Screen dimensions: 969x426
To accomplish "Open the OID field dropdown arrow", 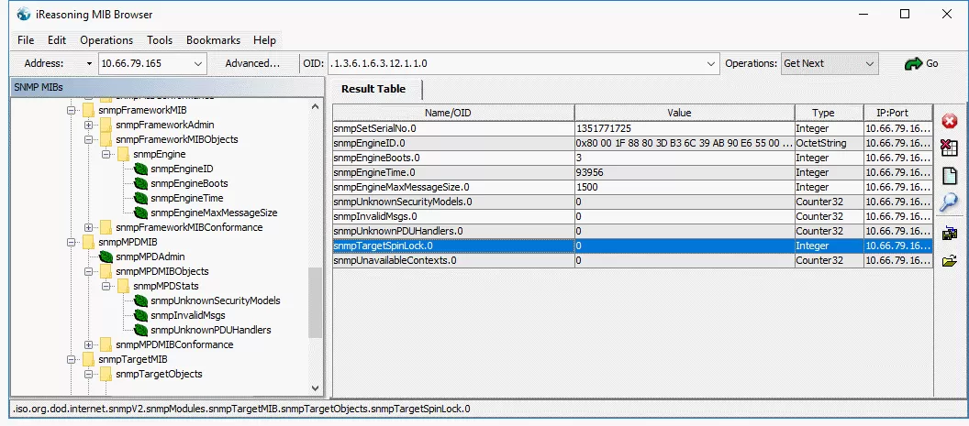I will 712,63.
